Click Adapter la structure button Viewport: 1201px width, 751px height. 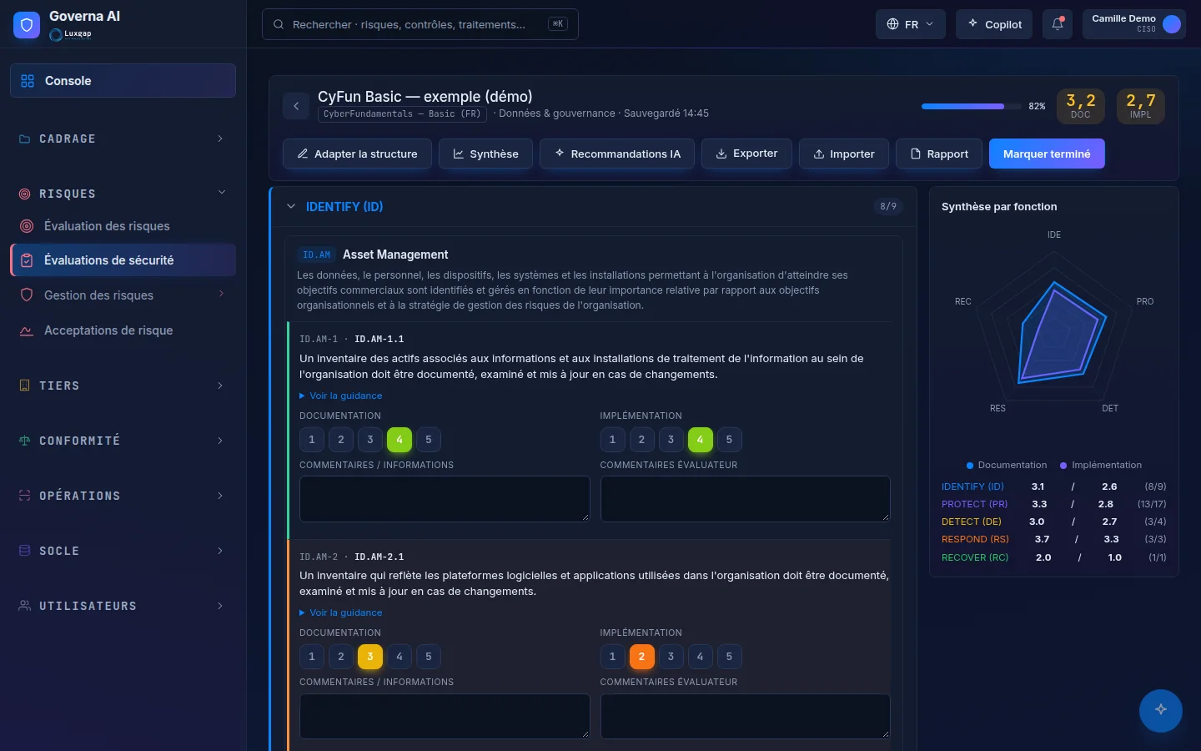357,154
